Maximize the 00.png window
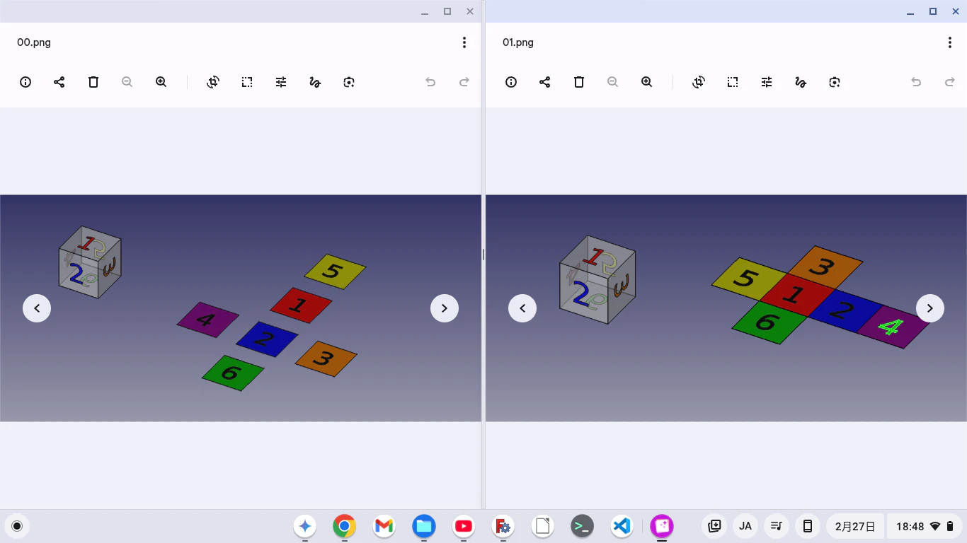This screenshot has width=967, height=543. coord(447,11)
